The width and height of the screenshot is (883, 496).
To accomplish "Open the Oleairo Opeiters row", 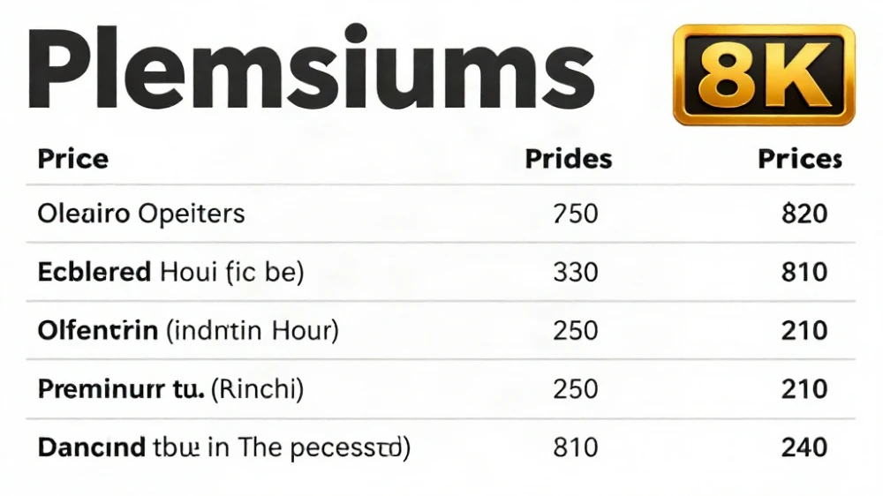I will pyautogui.click(x=441, y=214).
